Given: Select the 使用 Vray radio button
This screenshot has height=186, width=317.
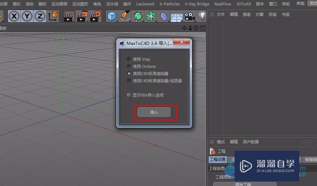Looking at the screenshot, I should pyautogui.click(x=129, y=59).
